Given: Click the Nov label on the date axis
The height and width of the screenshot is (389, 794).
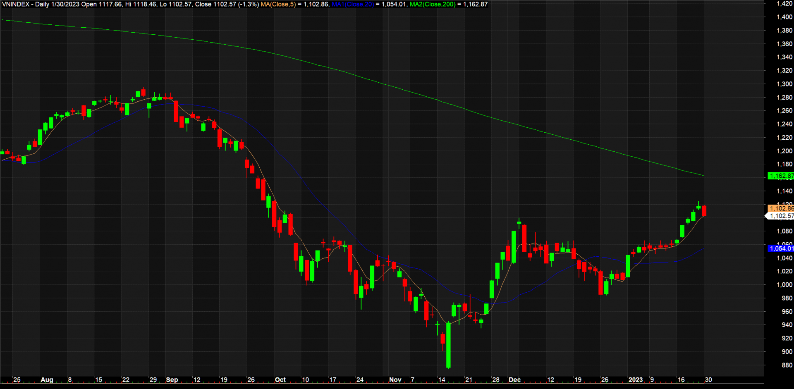Looking at the screenshot, I should tap(395, 379).
